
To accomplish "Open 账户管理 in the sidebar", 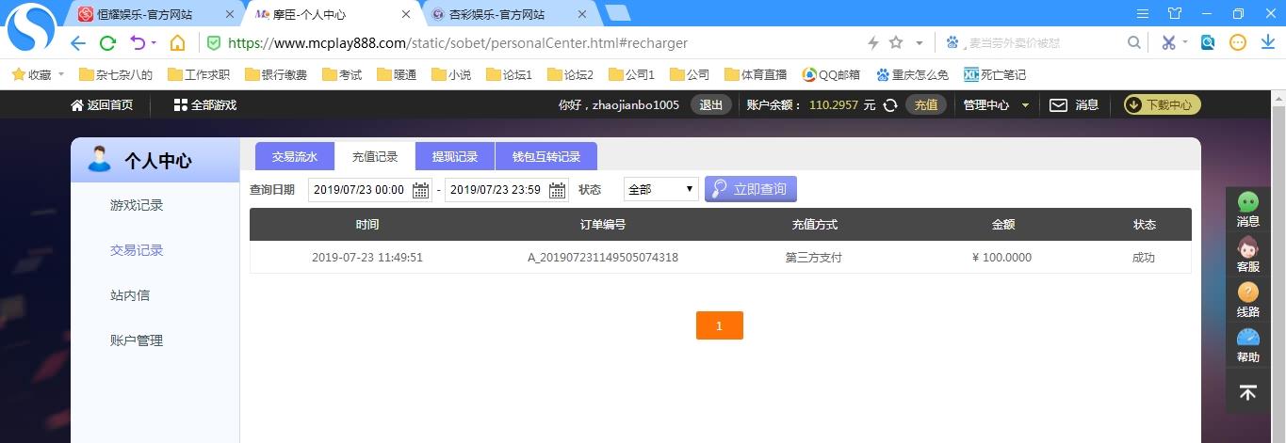I will click(x=137, y=340).
